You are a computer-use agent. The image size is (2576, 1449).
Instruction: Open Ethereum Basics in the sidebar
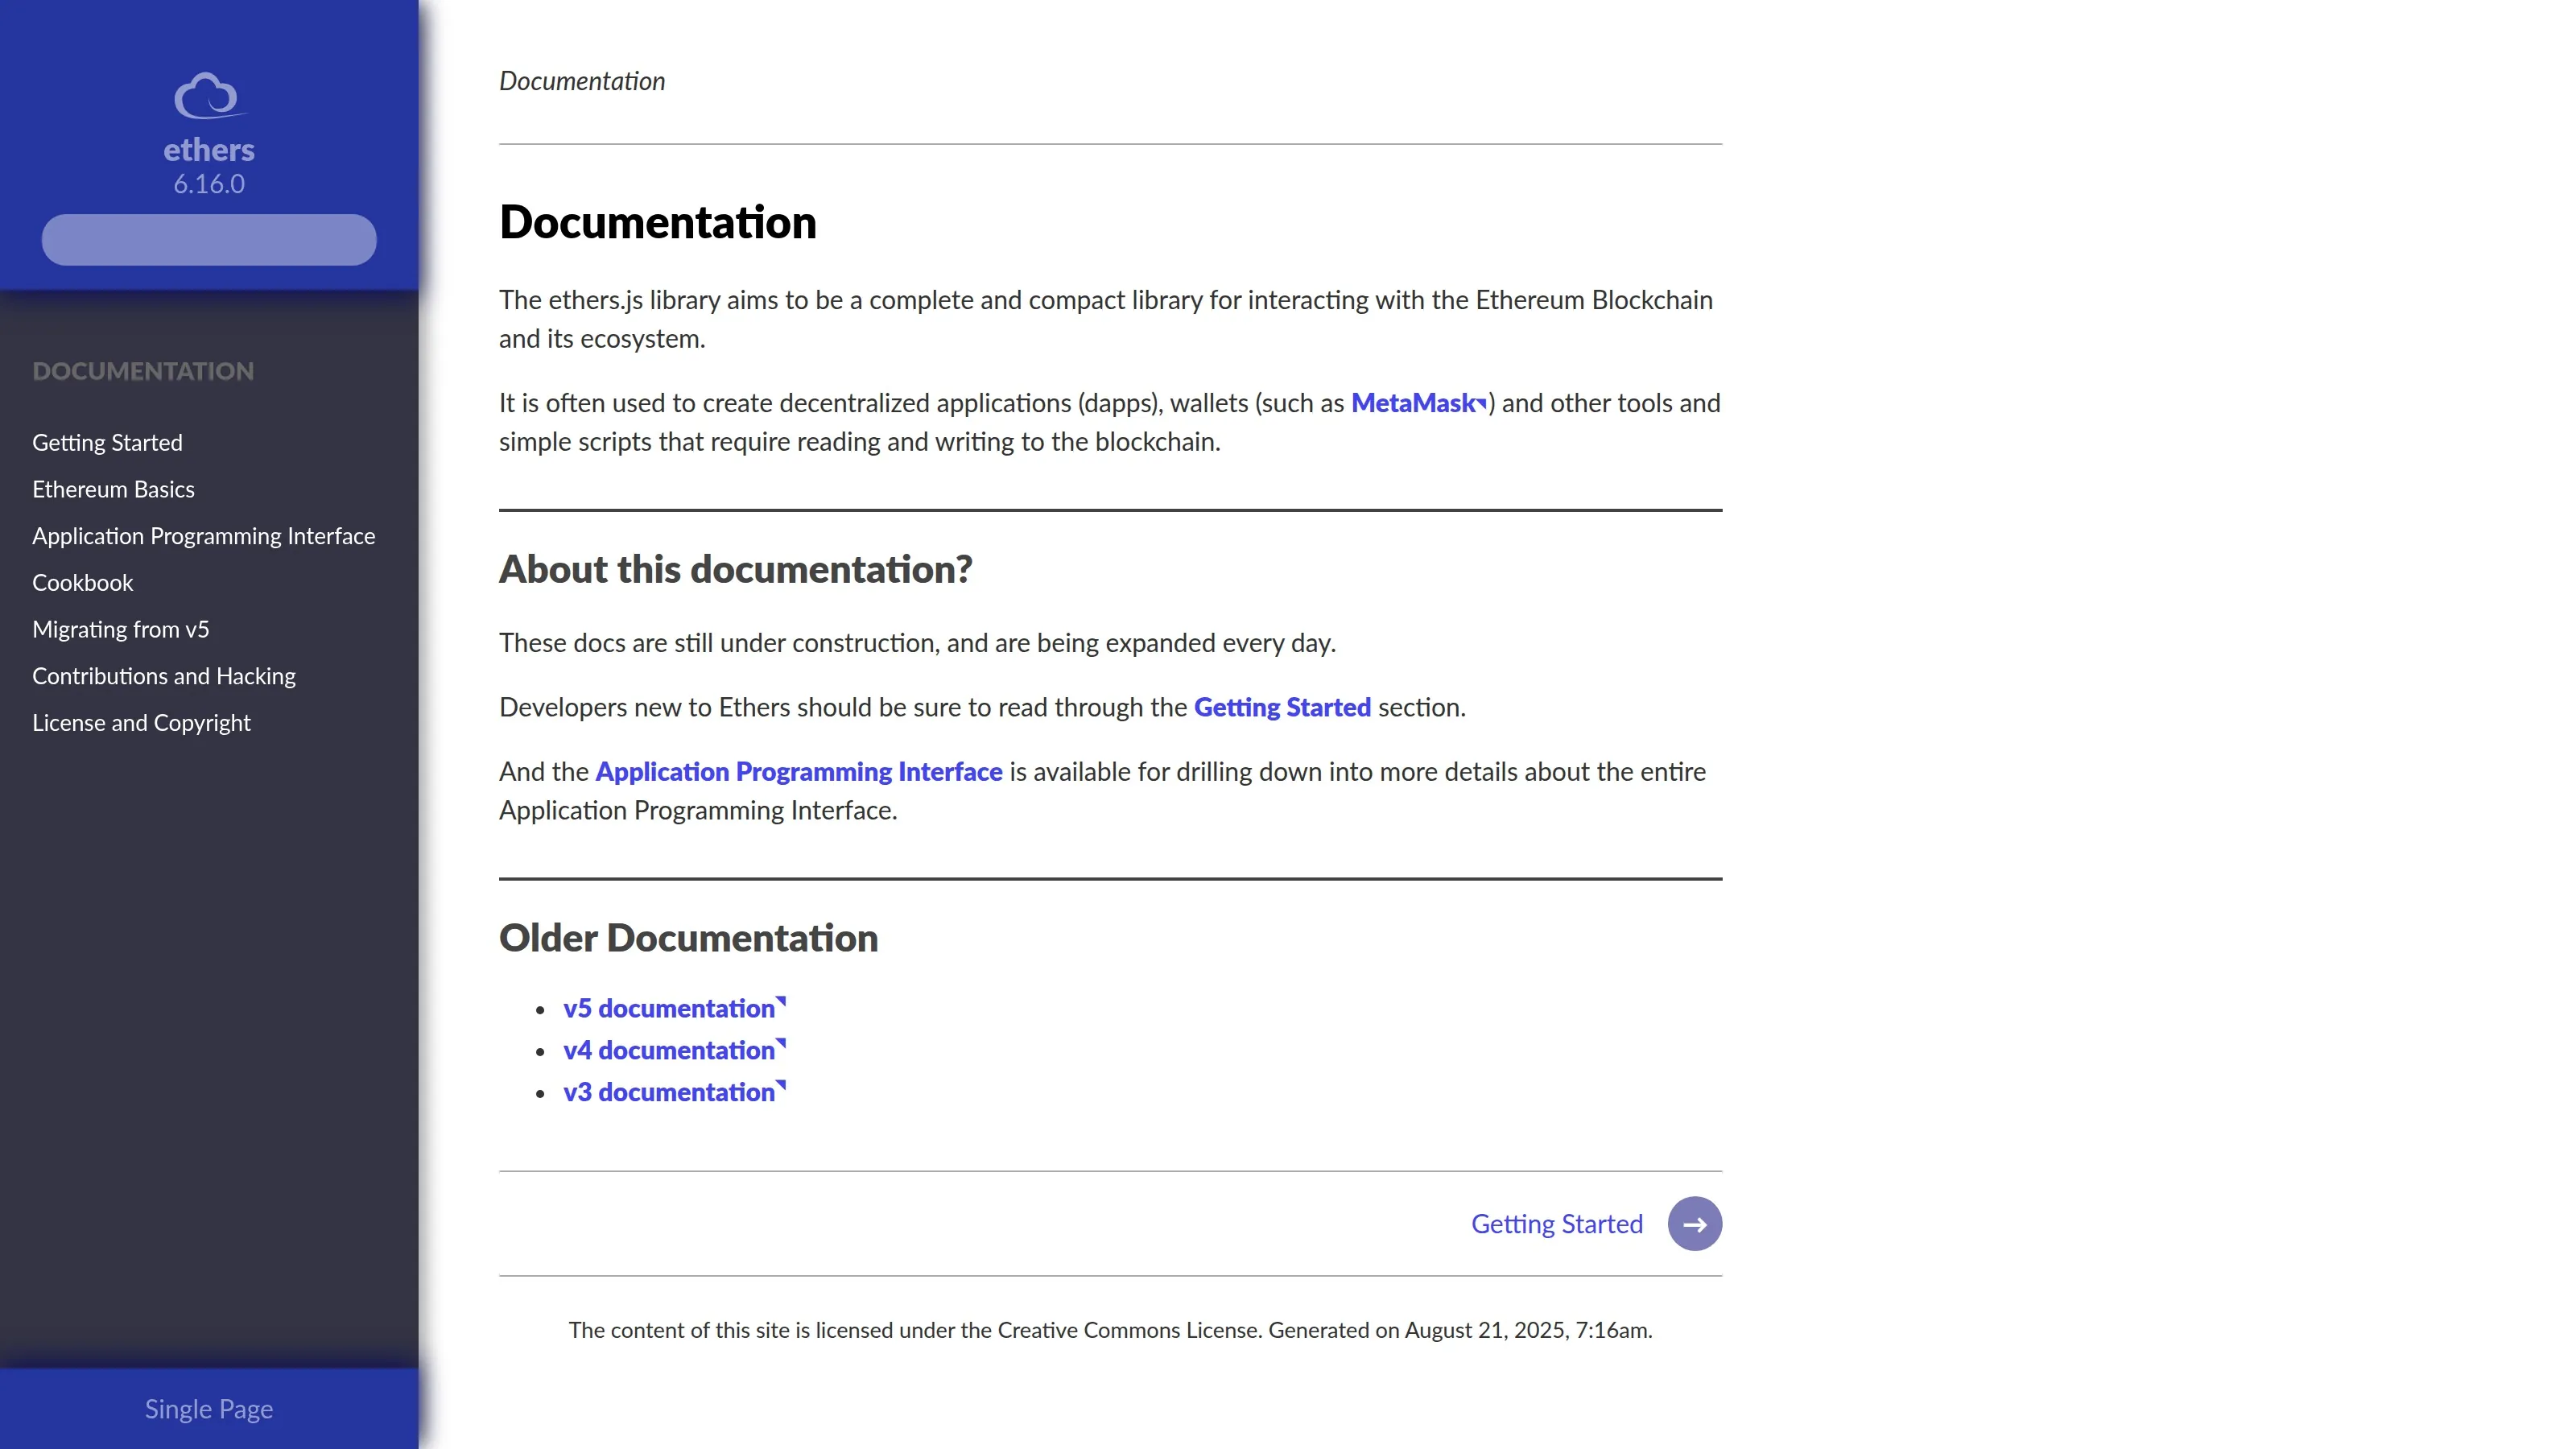click(113, 489)
